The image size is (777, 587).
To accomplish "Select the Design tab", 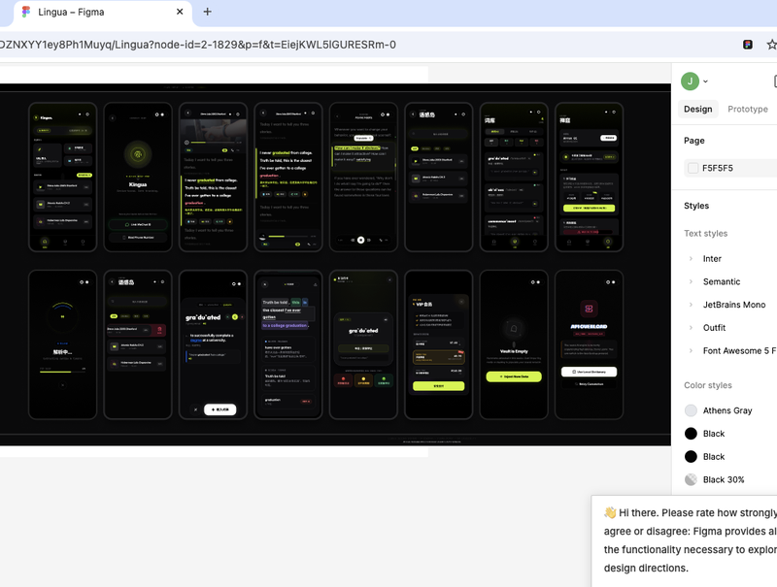I will pyautogui.click(x=697, y=109).
